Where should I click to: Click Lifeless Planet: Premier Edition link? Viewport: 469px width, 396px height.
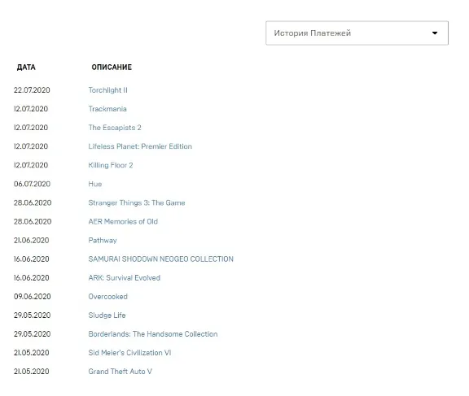[x=140, y=146]
